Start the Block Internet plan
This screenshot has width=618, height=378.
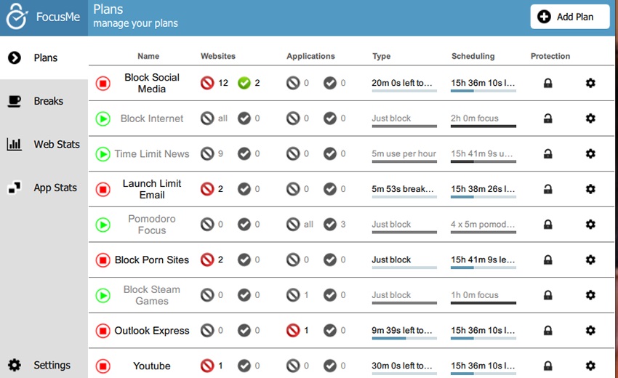[x=103, y=118]
